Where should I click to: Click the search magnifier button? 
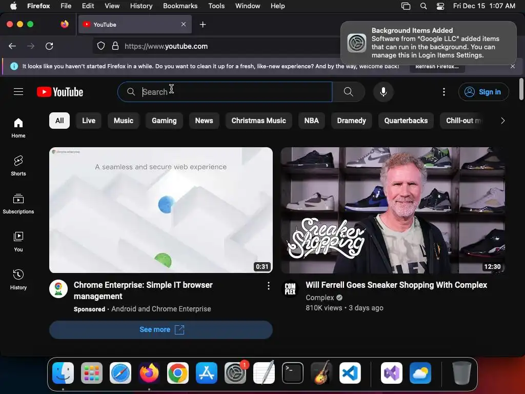(348, 92)
